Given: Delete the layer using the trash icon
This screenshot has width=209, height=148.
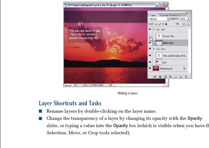Looking at the screenshot, I should coord(186,77).
